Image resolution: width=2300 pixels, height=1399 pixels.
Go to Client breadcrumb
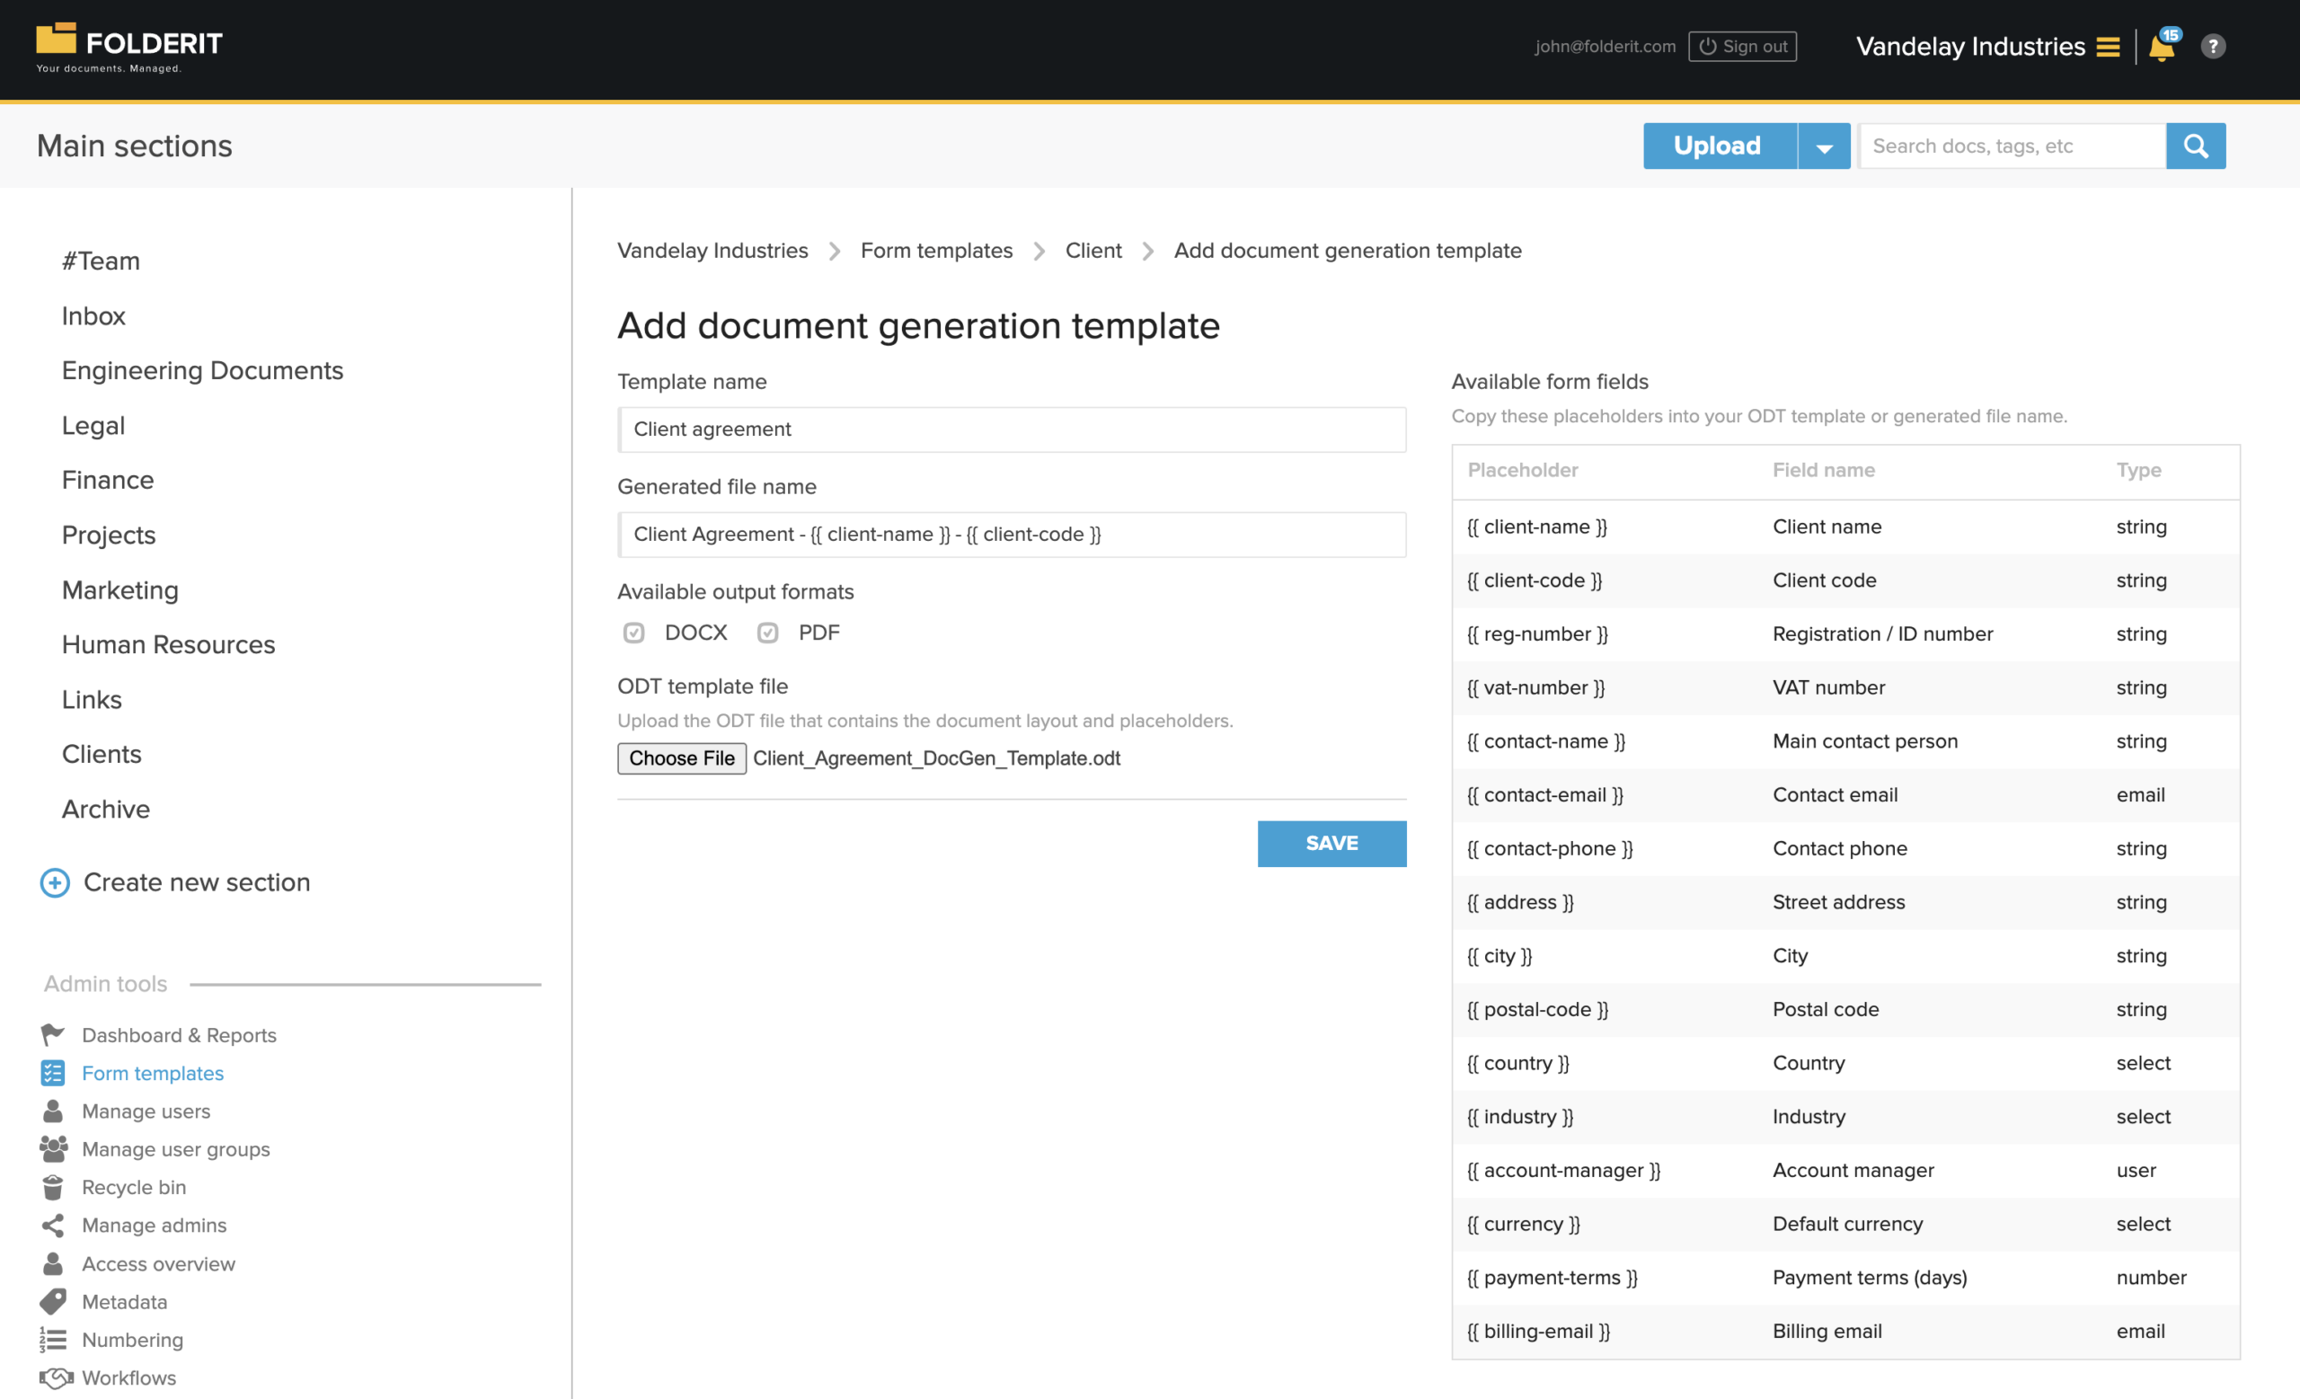point(1093,250)
